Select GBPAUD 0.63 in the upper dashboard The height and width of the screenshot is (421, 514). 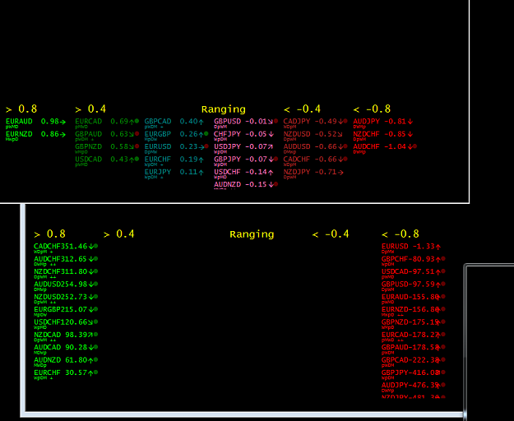pos(107,134)
